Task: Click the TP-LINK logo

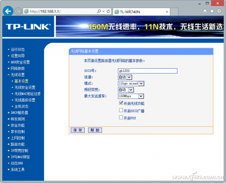Action: point(28,27)
